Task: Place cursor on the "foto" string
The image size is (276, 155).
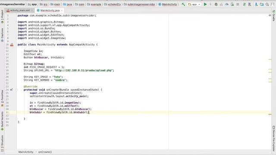Action: 57,77
